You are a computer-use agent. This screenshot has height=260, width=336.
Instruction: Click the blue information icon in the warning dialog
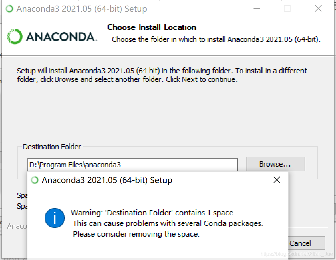coord(55,218)
